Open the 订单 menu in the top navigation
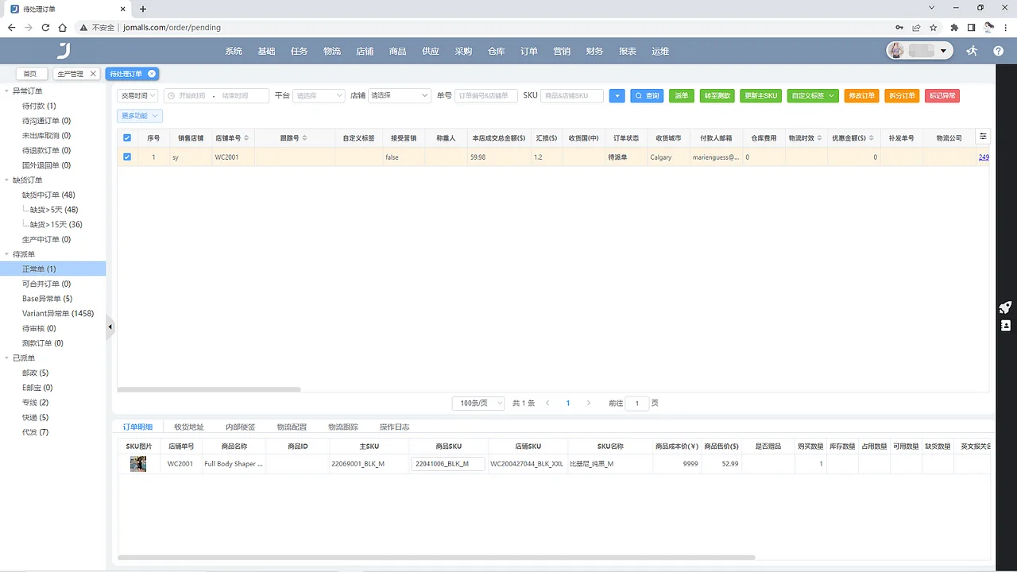The width and height of the screenshot is (1017, 572). pyautogui.click(x=528, y=51)
